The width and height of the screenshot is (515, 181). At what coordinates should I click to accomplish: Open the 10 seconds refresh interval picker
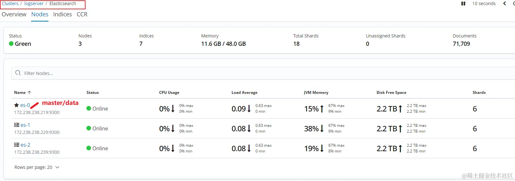pos(484,4)
